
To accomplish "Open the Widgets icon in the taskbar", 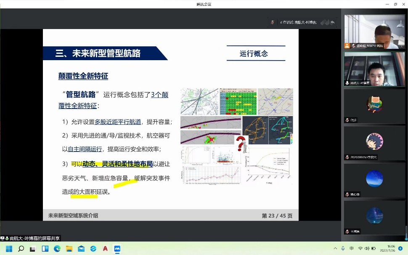I will point(45,249).
